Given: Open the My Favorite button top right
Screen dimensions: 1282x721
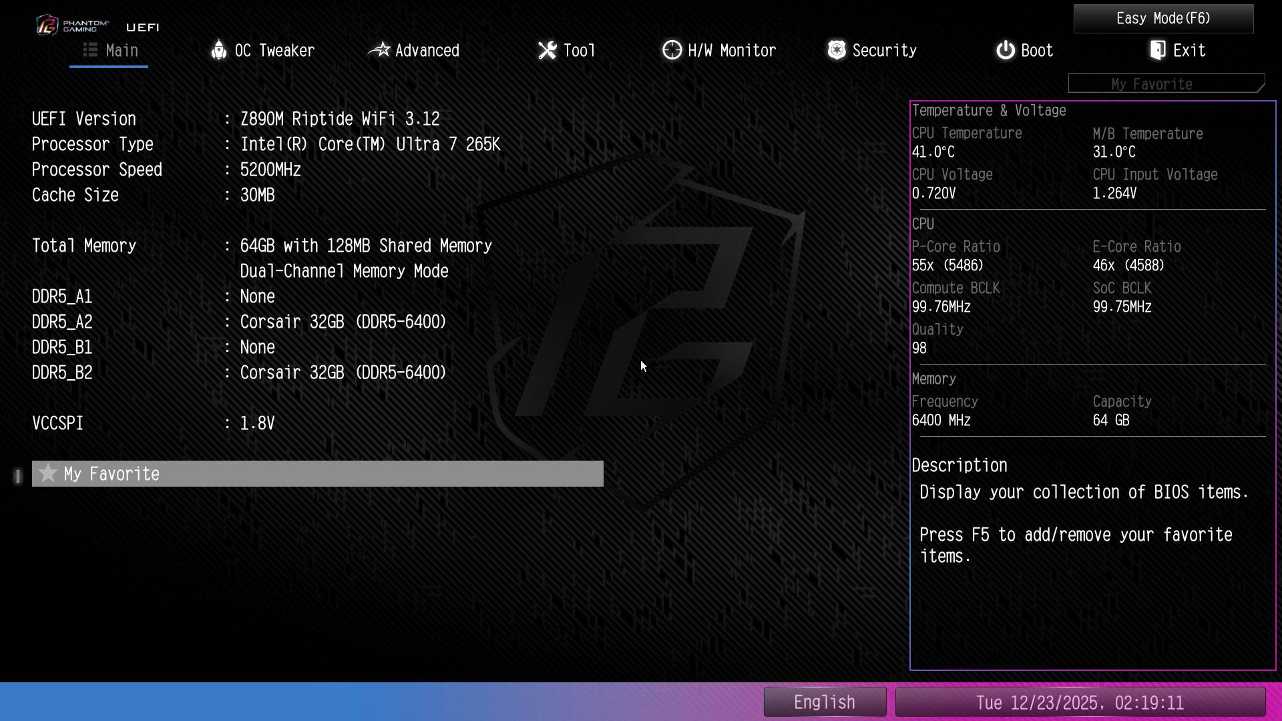Looking at the screenshot, I should (1166, 84).
